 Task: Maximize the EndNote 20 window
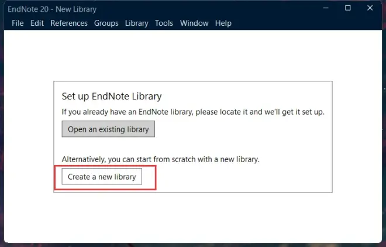pyautogui.click(x=348, y=8)
